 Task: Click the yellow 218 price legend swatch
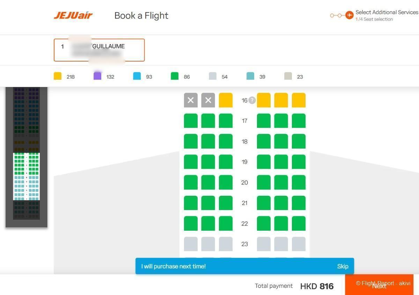coord(58,76)
